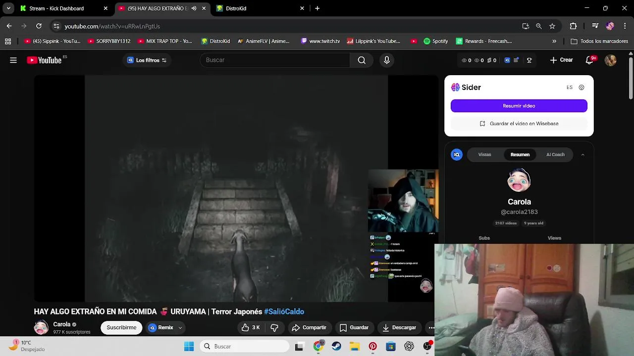Open Los filtros dropdown
This screenshot has height=356, width=634.
pos(147,60)
